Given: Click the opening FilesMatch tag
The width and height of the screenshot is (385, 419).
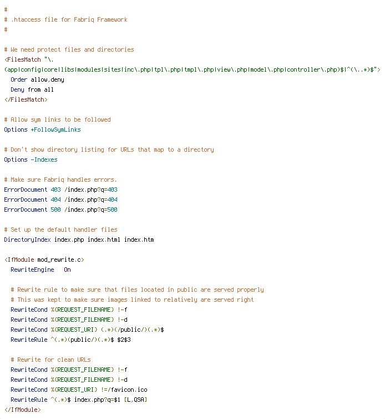Looking at the screenshot, I should coord(23,59).
